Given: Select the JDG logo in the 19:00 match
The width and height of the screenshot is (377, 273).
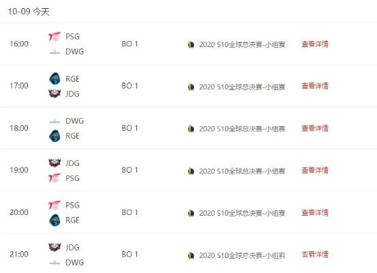Looking at the screenshot, I should tap(55, 163).
